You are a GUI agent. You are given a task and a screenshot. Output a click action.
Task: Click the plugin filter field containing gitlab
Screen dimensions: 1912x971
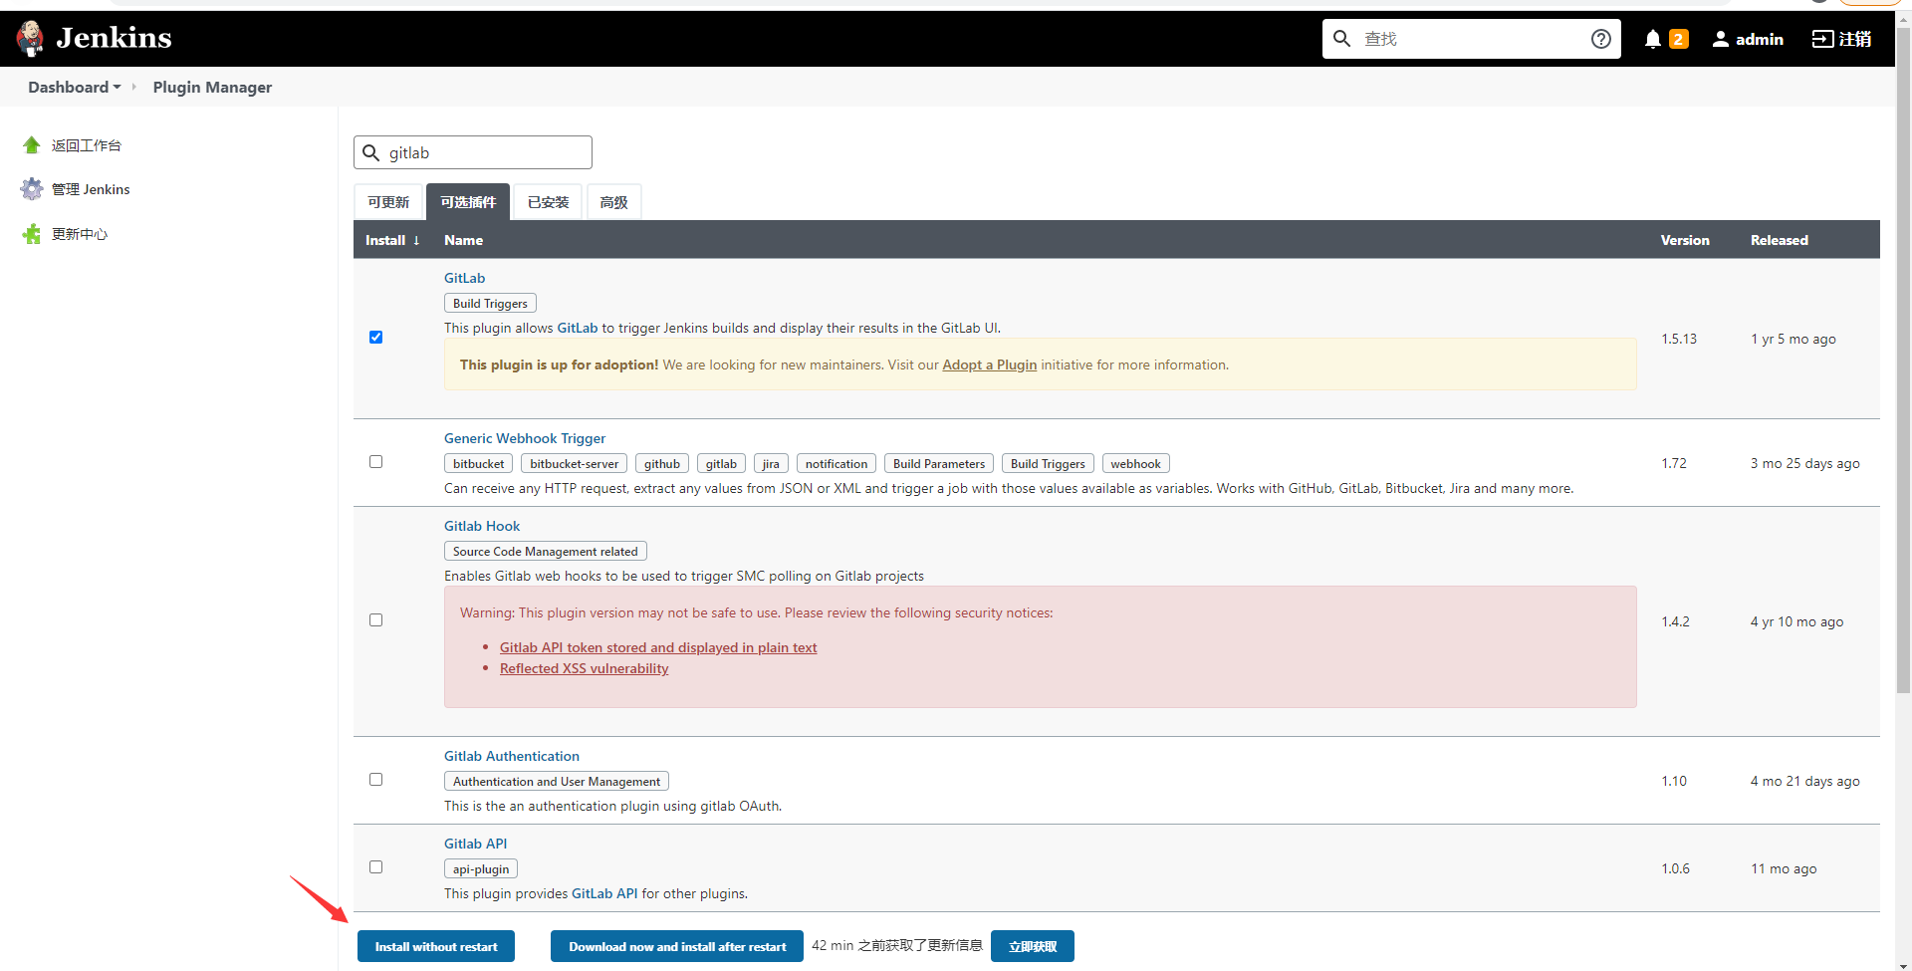473,152
